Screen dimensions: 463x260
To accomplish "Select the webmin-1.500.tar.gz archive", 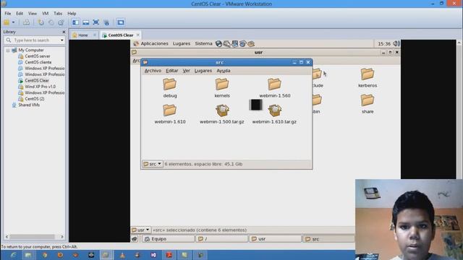I will tap(222, 114).
